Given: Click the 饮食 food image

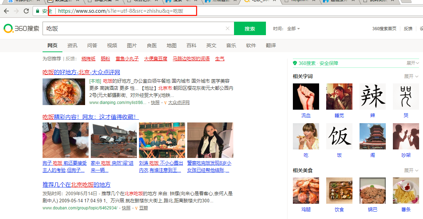Looking at the screenshot, I should [339, 191].
